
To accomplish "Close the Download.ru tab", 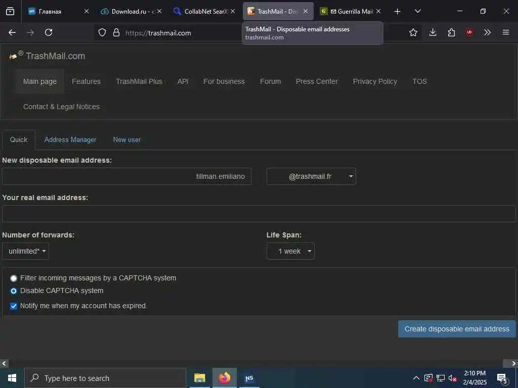I will (159, 11).
